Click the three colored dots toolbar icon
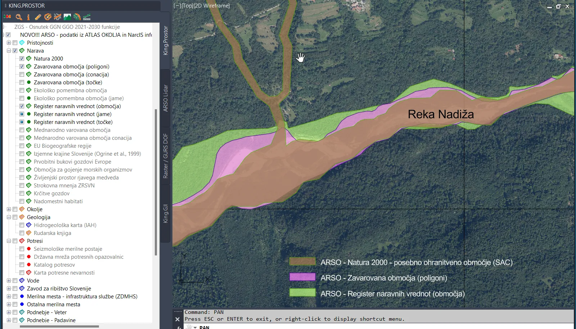The height and width of the screenshot is (329, 576). click(7, 17)
